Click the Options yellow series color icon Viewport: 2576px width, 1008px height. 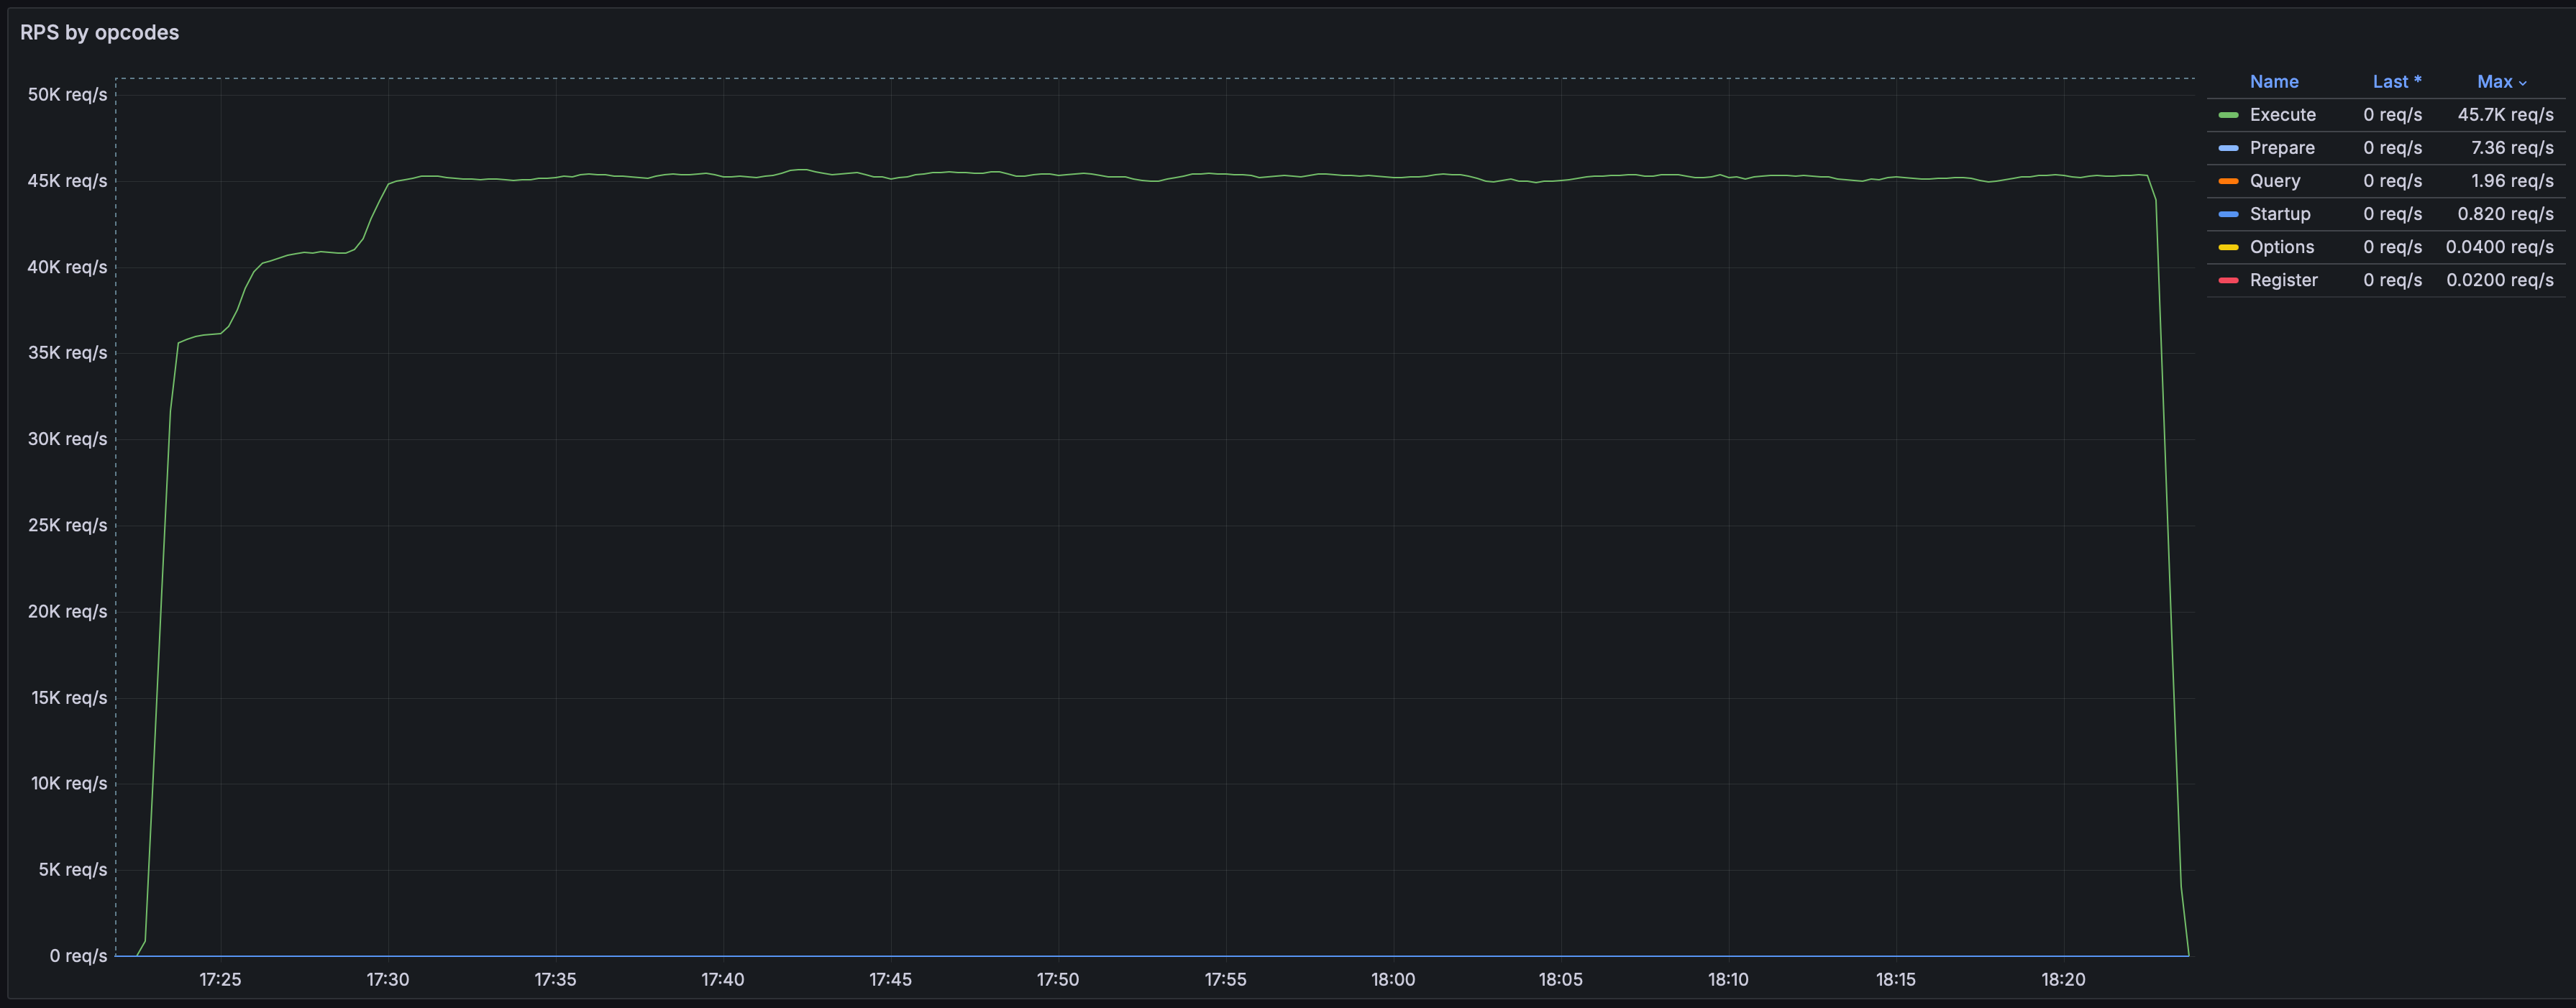click(2228, 247)
